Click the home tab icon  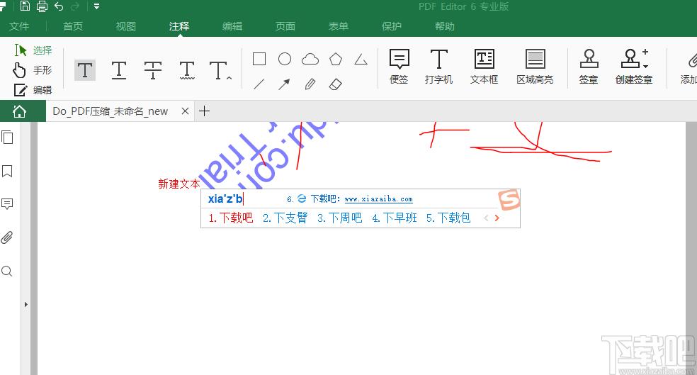19,111
